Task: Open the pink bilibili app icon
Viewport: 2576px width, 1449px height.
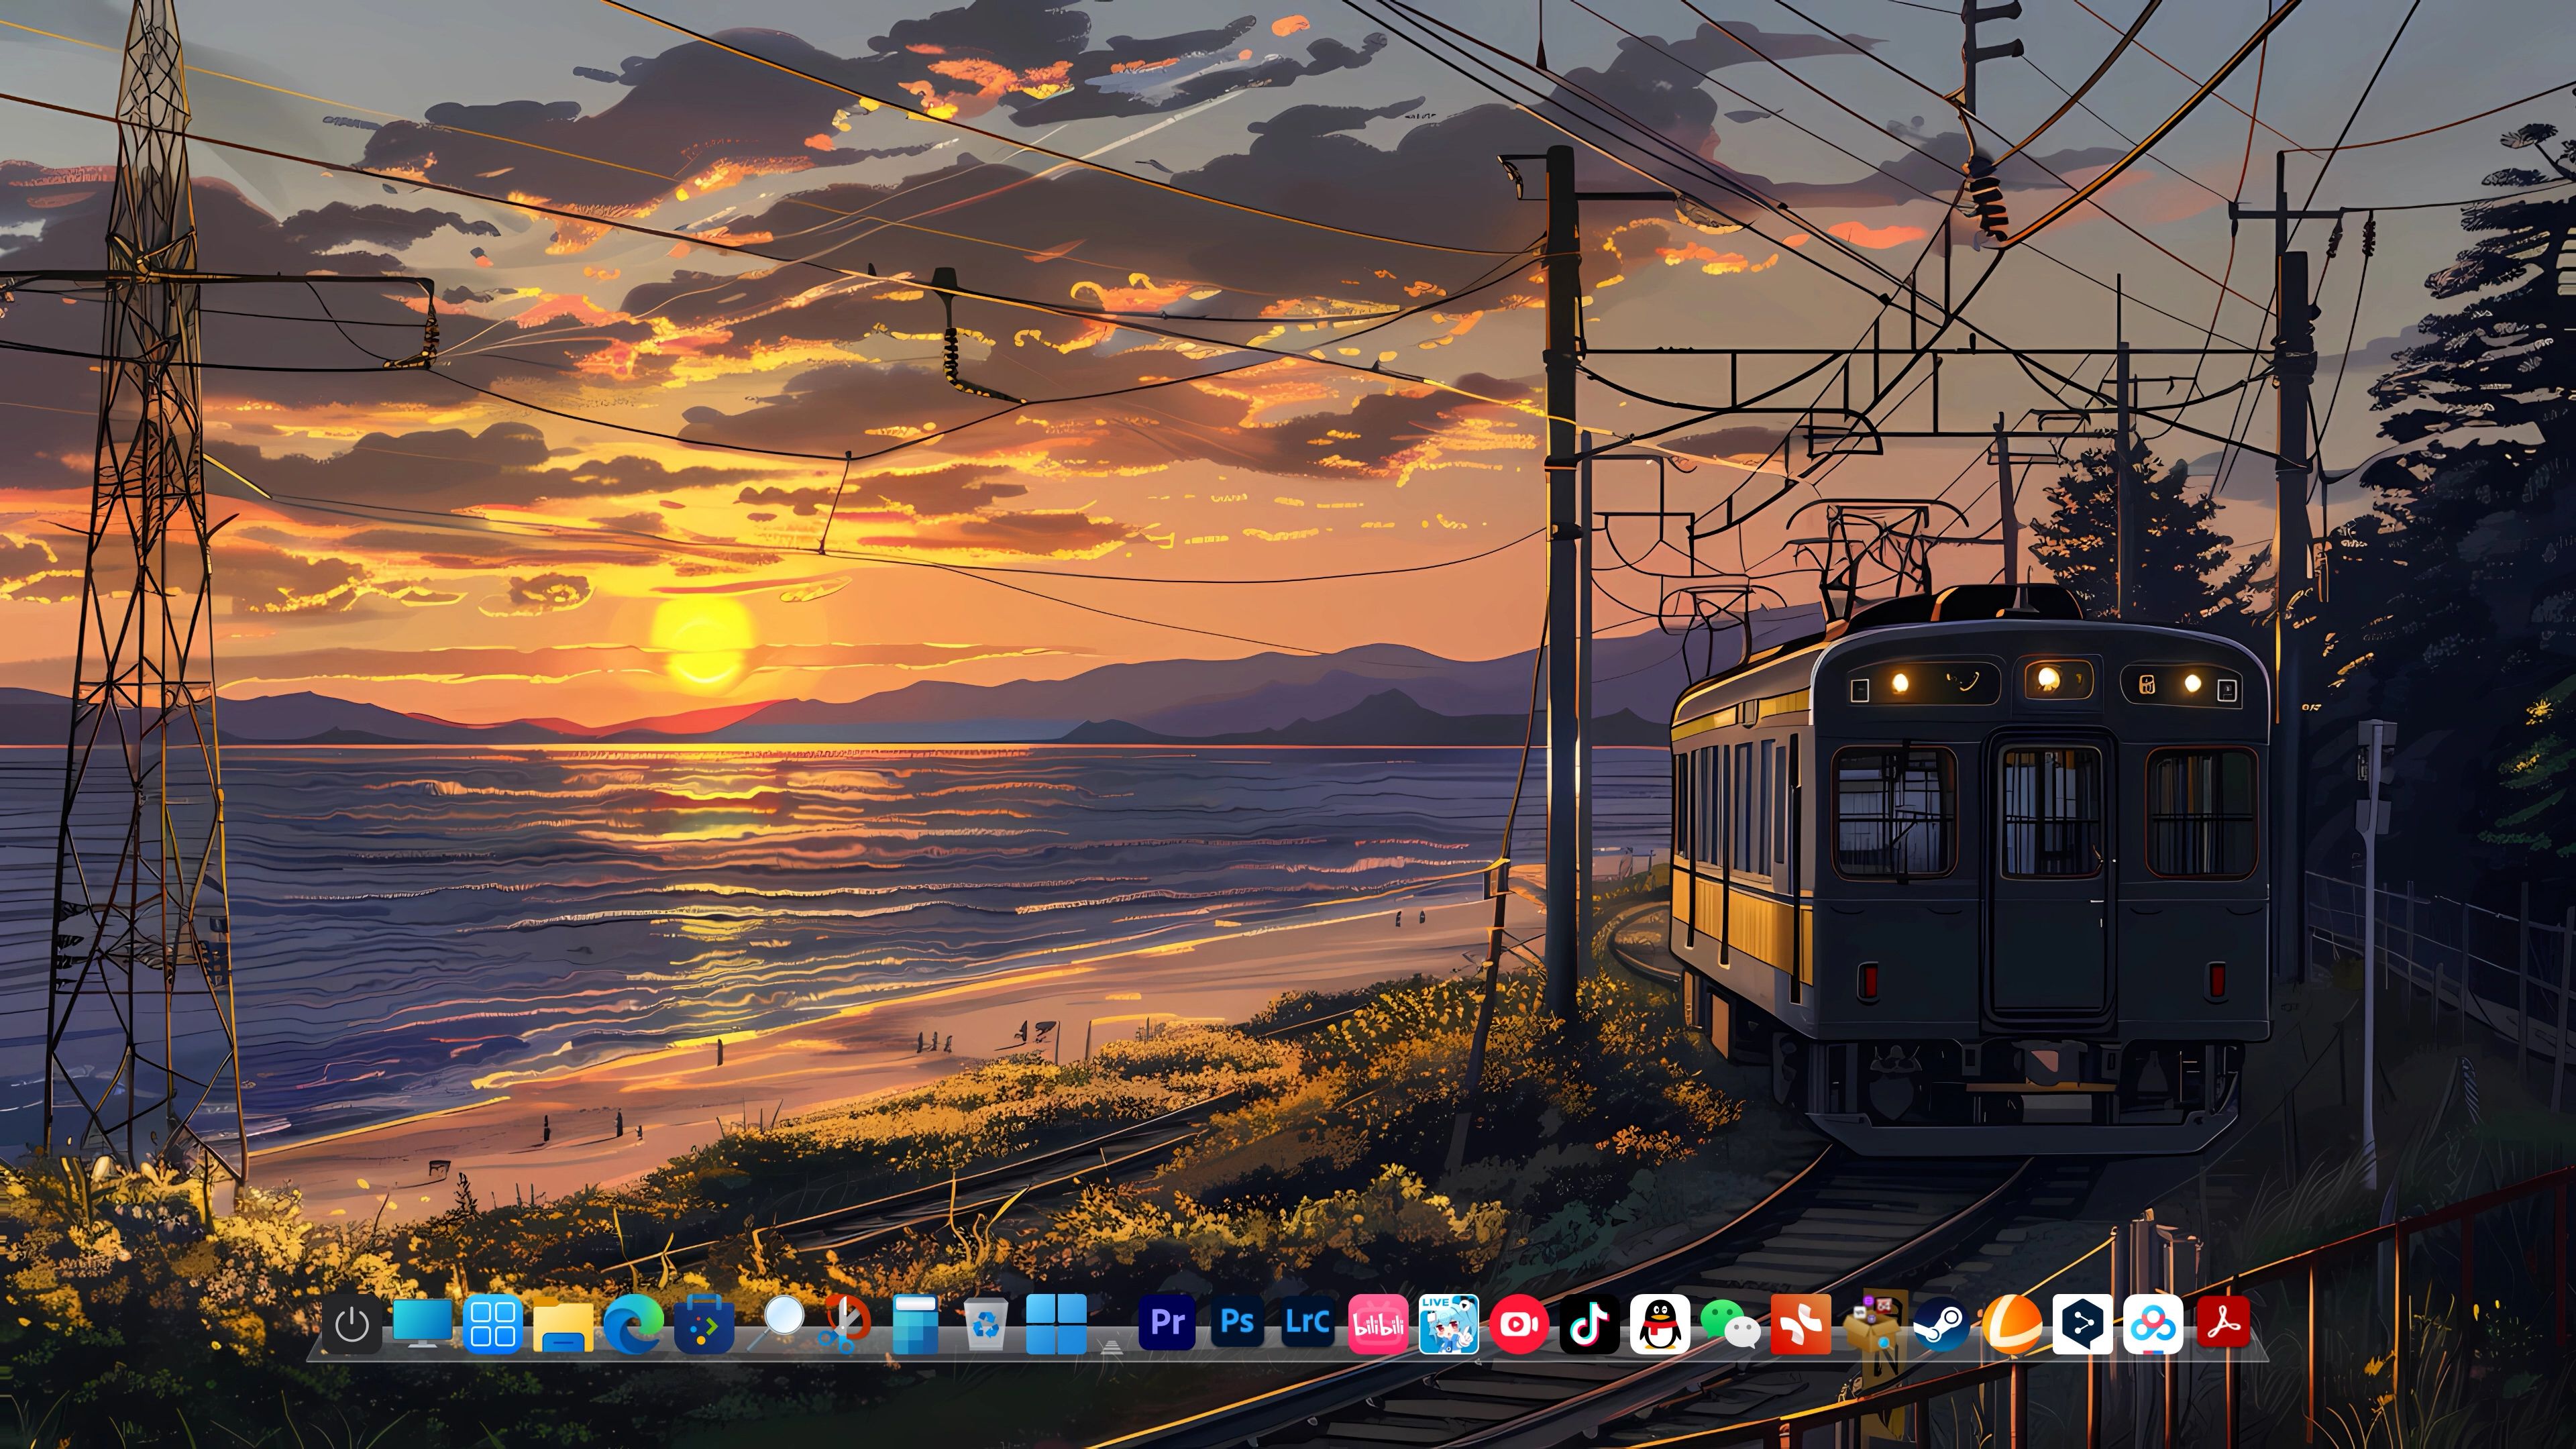Action: click(x=1378, y=1324)
